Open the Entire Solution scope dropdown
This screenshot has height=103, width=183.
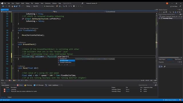[8, 85]
